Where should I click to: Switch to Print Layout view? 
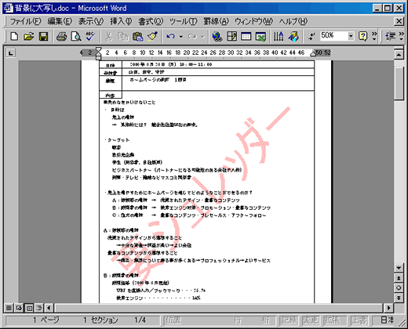[x=29, y=308]
